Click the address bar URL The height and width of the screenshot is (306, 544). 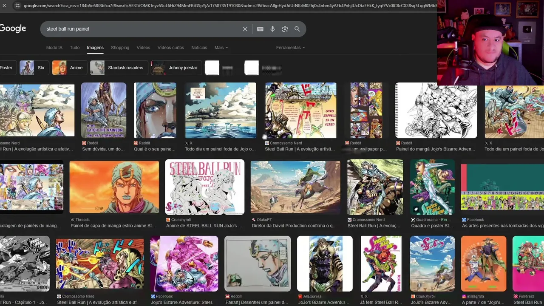[229, 6]
